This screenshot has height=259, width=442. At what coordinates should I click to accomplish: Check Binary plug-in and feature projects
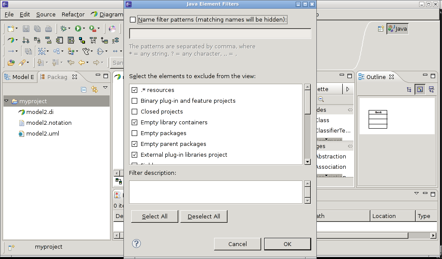pos(135,101)
